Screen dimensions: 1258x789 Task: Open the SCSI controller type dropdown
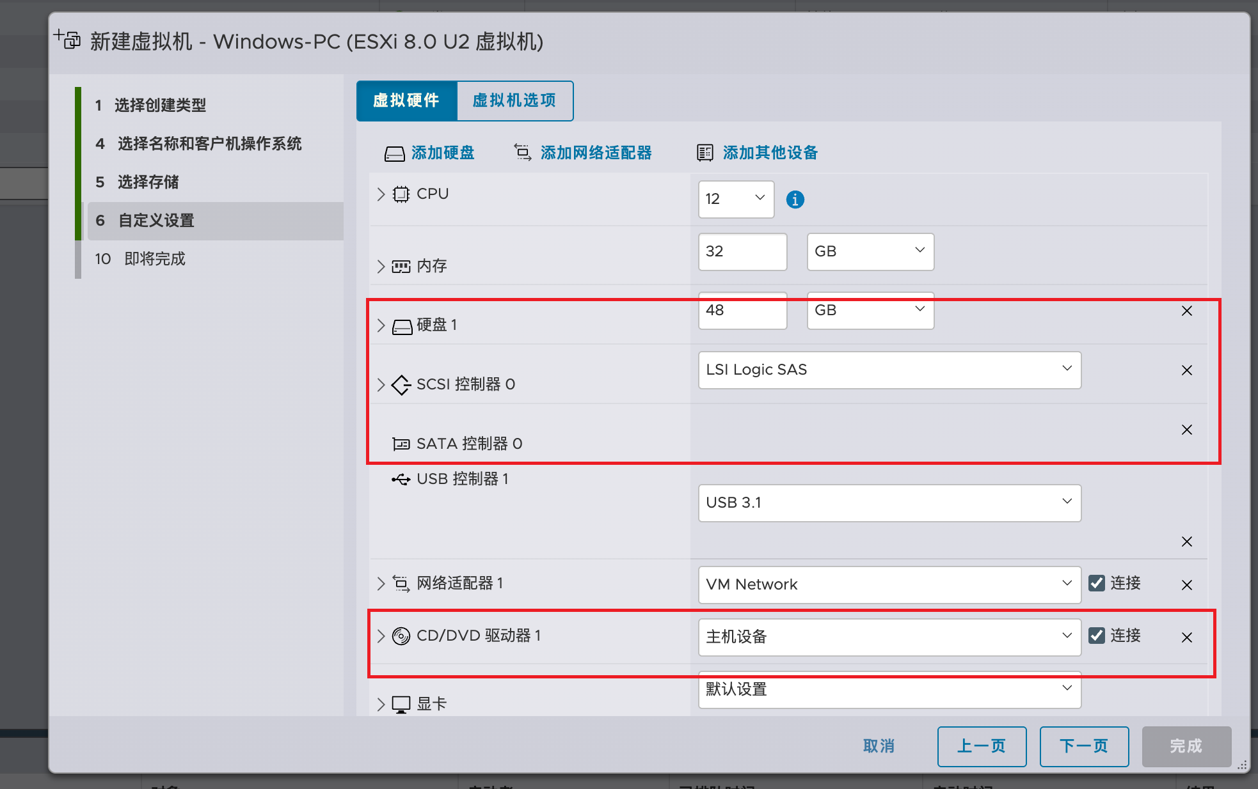pyautogui.click(x=889, y=370)
